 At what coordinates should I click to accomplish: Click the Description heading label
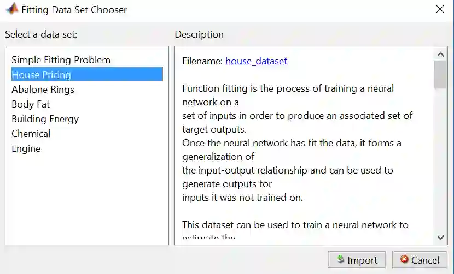point(199,34)
